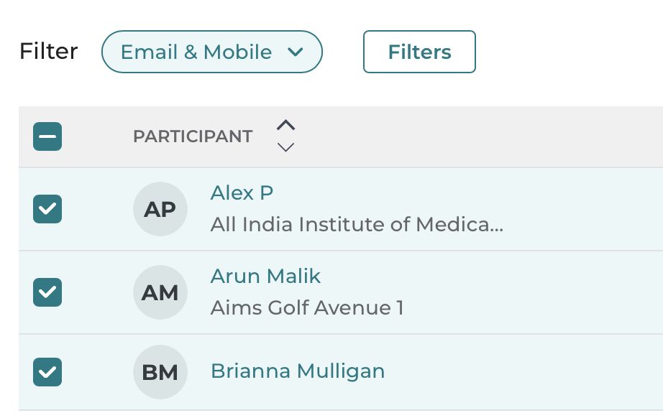This screenshot has height=418, width=663.
Task: Uncheck the Brianna Mulligan row checkbox
Action: click(47, 372)
